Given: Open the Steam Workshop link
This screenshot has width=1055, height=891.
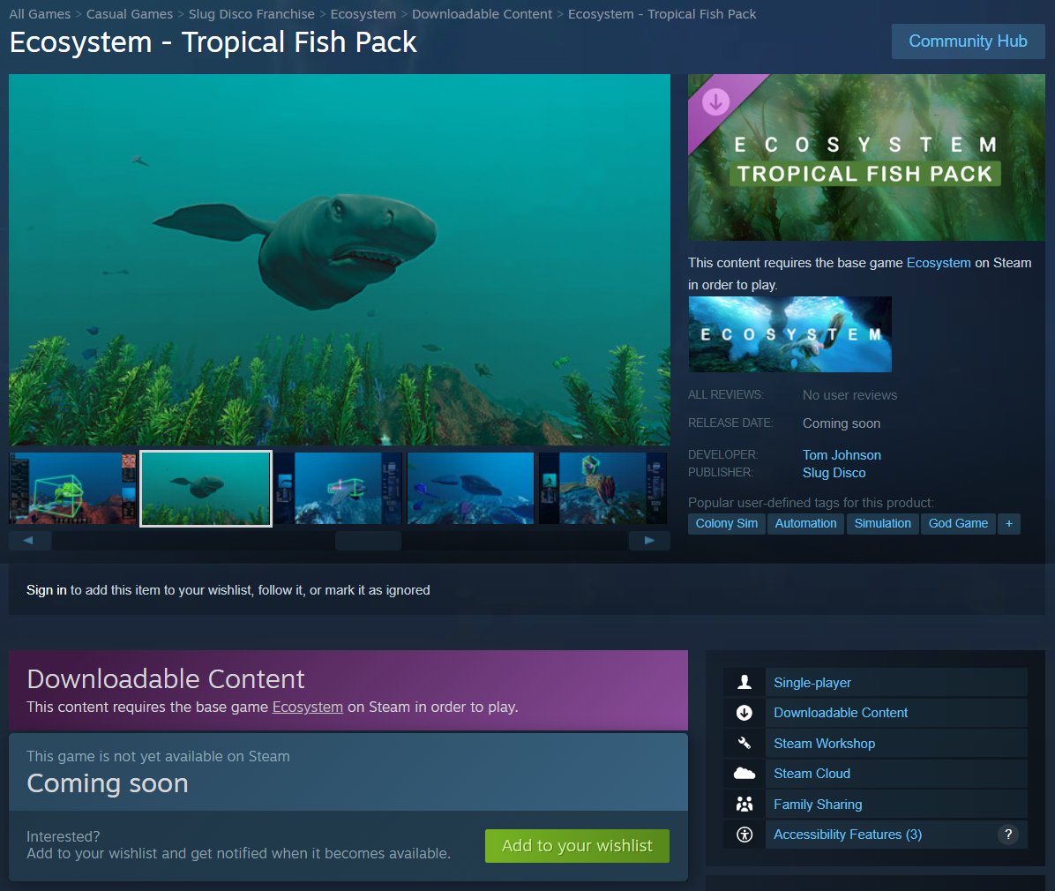Looking at the screenshot, I should pos(824,744).
